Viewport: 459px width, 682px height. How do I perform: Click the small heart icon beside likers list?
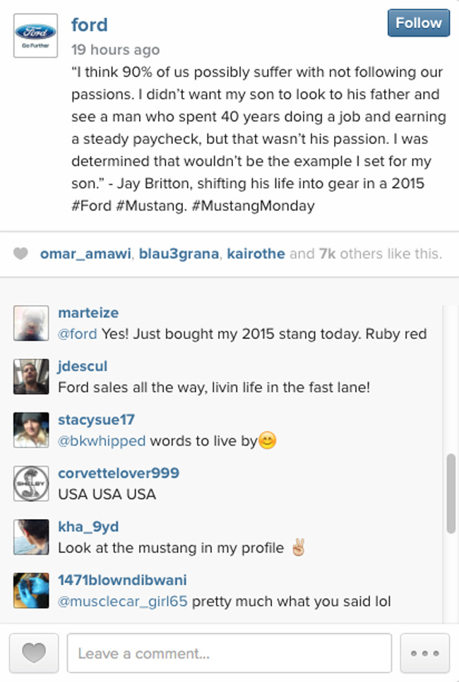(21, 254)
